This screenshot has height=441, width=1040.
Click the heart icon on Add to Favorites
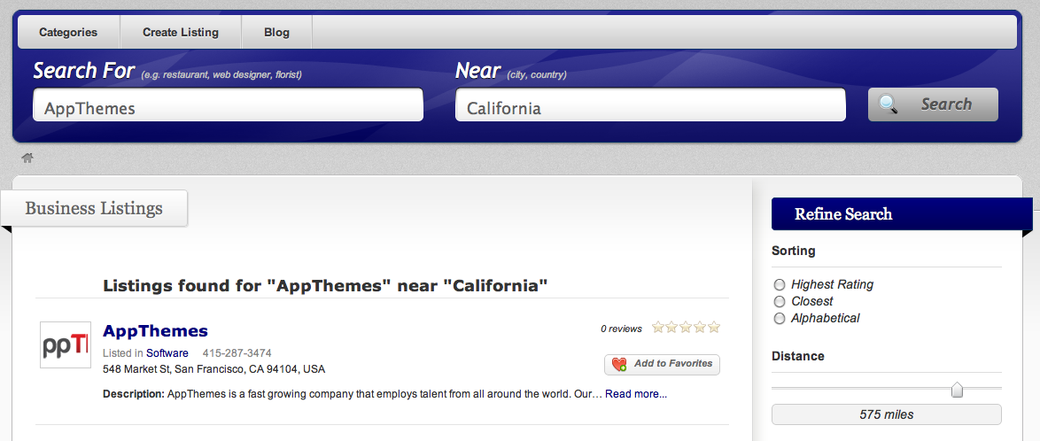click(x=619, y=364)
